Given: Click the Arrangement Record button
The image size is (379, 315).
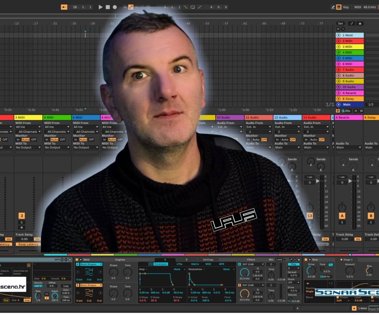Looking at the screenshot, I should pyautogui.click(x=115, y=7).
